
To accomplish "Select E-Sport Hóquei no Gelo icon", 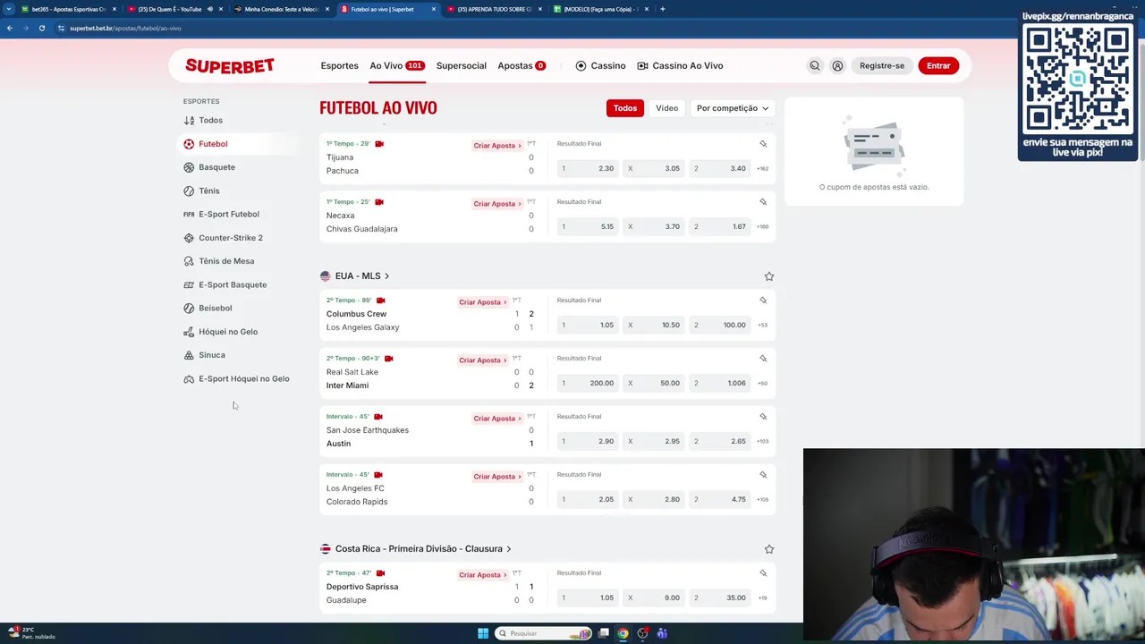I will (189, 378).
